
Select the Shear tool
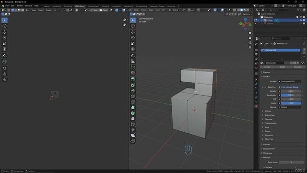[133, 136]
